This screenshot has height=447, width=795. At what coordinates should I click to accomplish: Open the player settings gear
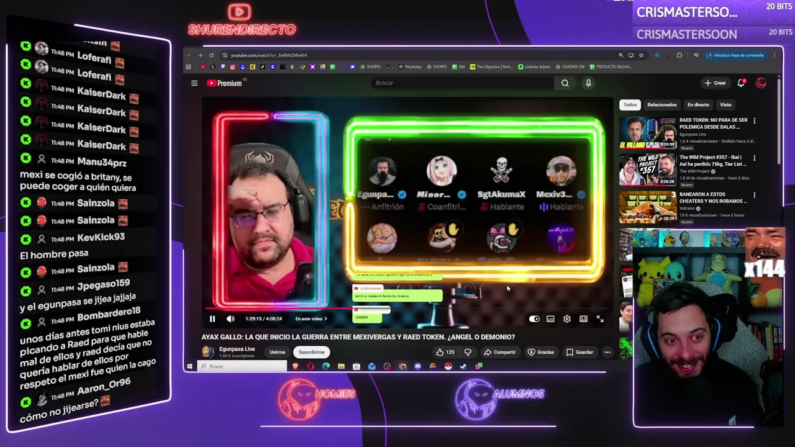point(566,318)
